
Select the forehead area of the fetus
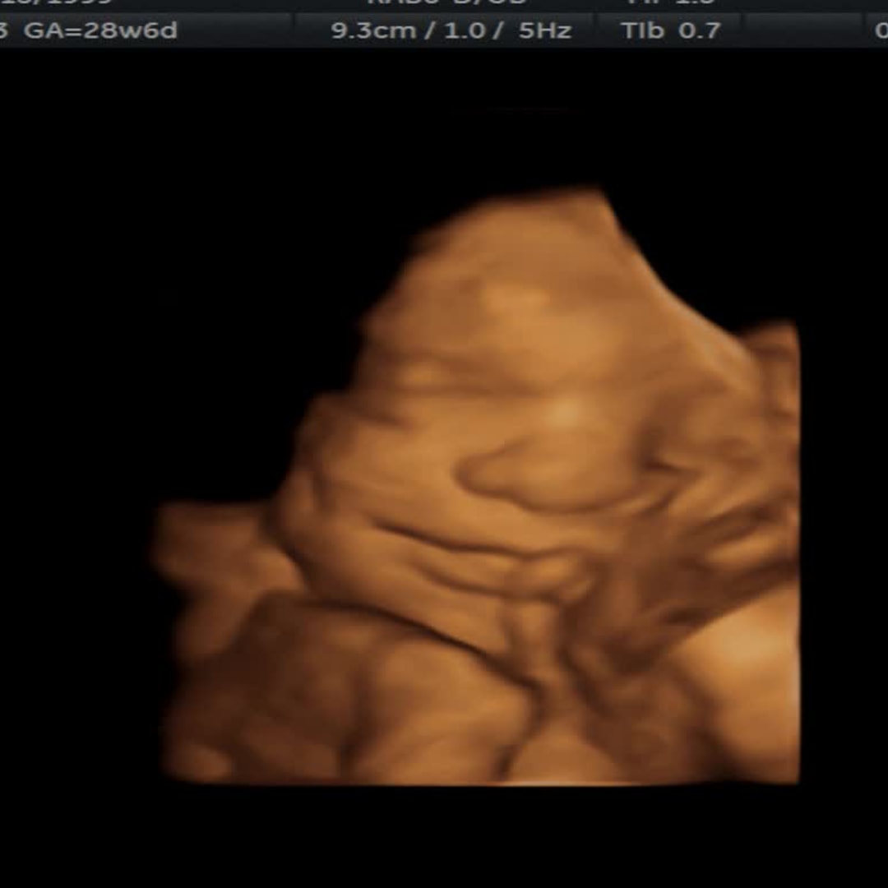point(526,329)
